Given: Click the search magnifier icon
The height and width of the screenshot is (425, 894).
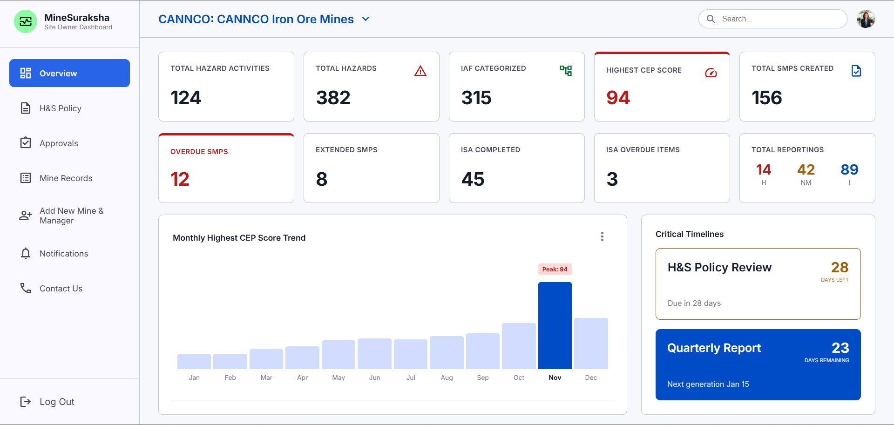Looking at the screenshot, I should pyautogui.click(x=711, y=19).
